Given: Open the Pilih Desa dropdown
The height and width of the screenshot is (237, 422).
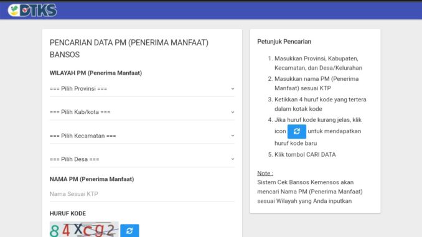Looking at the screenshot, I should click(142, 159).
